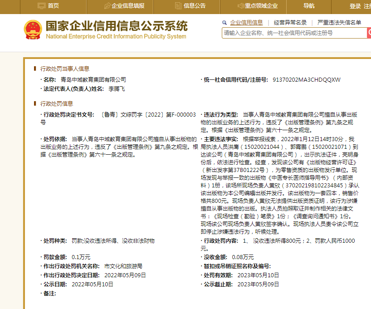Select the fine amount 0.1万元
Viewport: 371px width, 309px height.
coord(81,257)
